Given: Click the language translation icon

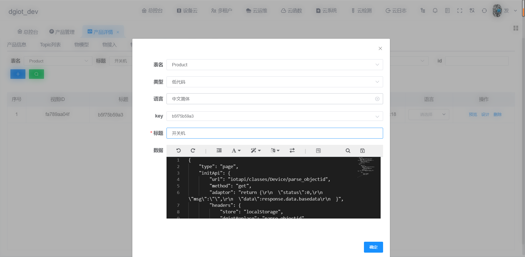Looking at the screenshot, I should pyautogui.click(x=472, y=11).
